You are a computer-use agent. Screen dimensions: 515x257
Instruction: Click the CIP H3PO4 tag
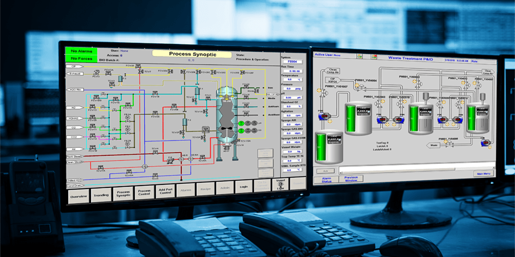[332, 81]
